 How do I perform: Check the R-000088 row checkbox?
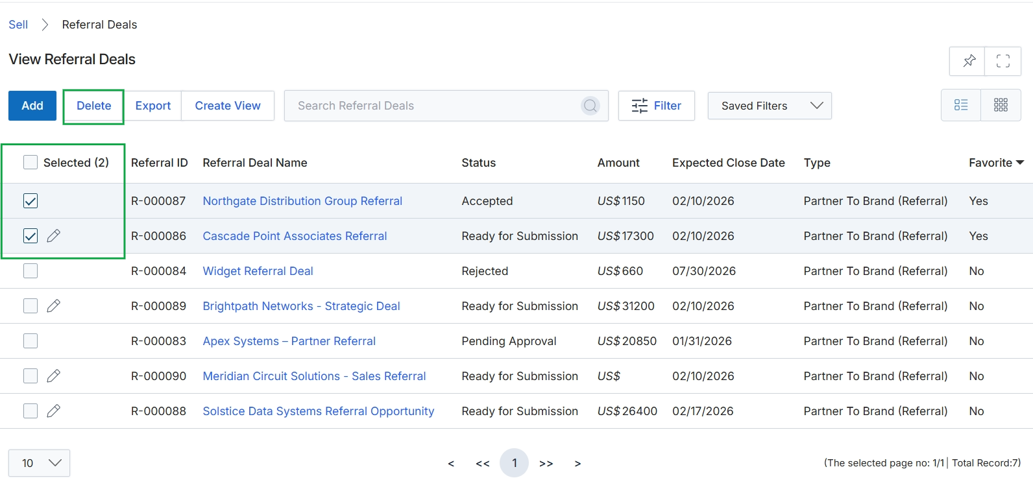click(x=30, y=411)
